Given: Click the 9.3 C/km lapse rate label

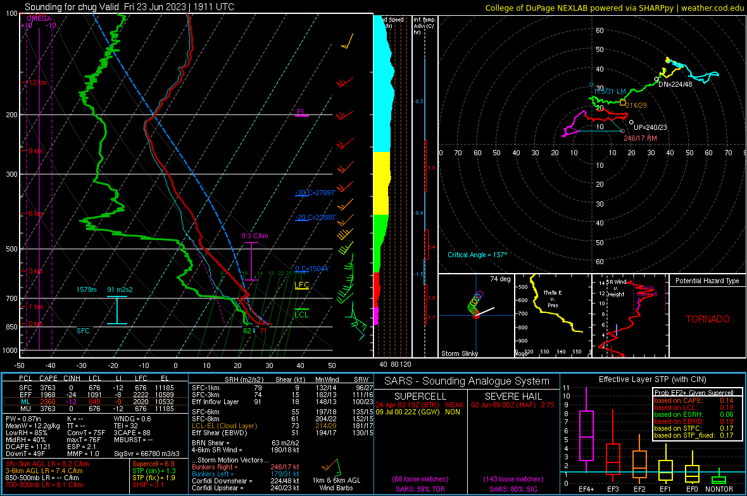Looking at the screenshot, I should [x=254, y=236].
